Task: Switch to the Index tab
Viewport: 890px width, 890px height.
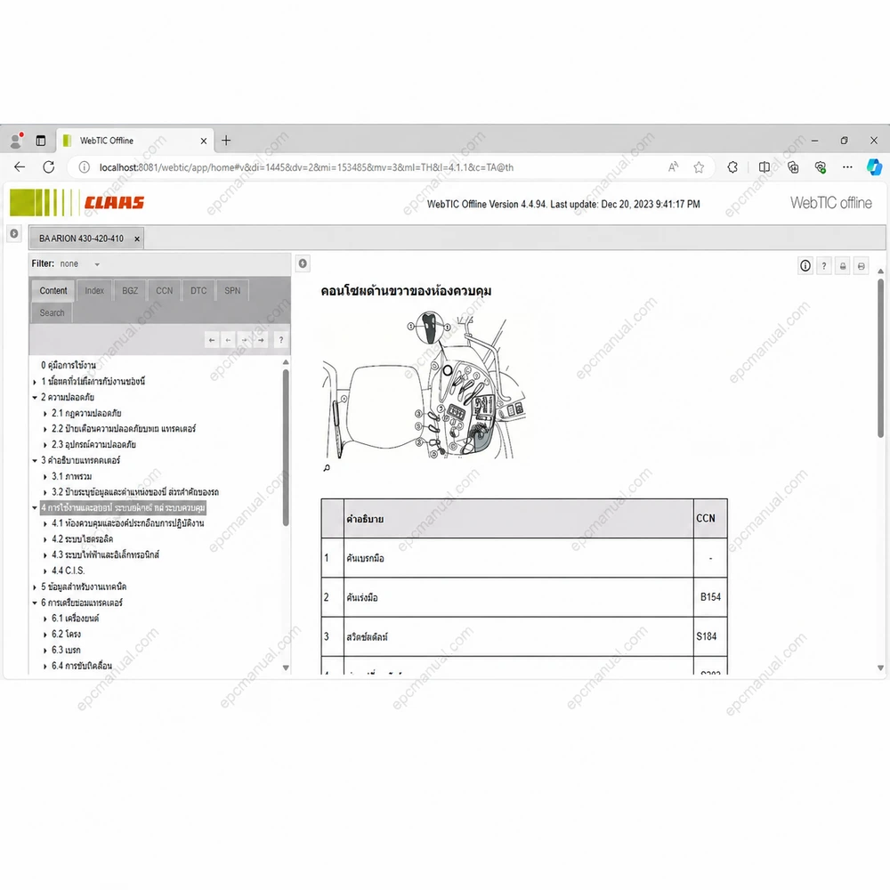Action: pos(94,291)
